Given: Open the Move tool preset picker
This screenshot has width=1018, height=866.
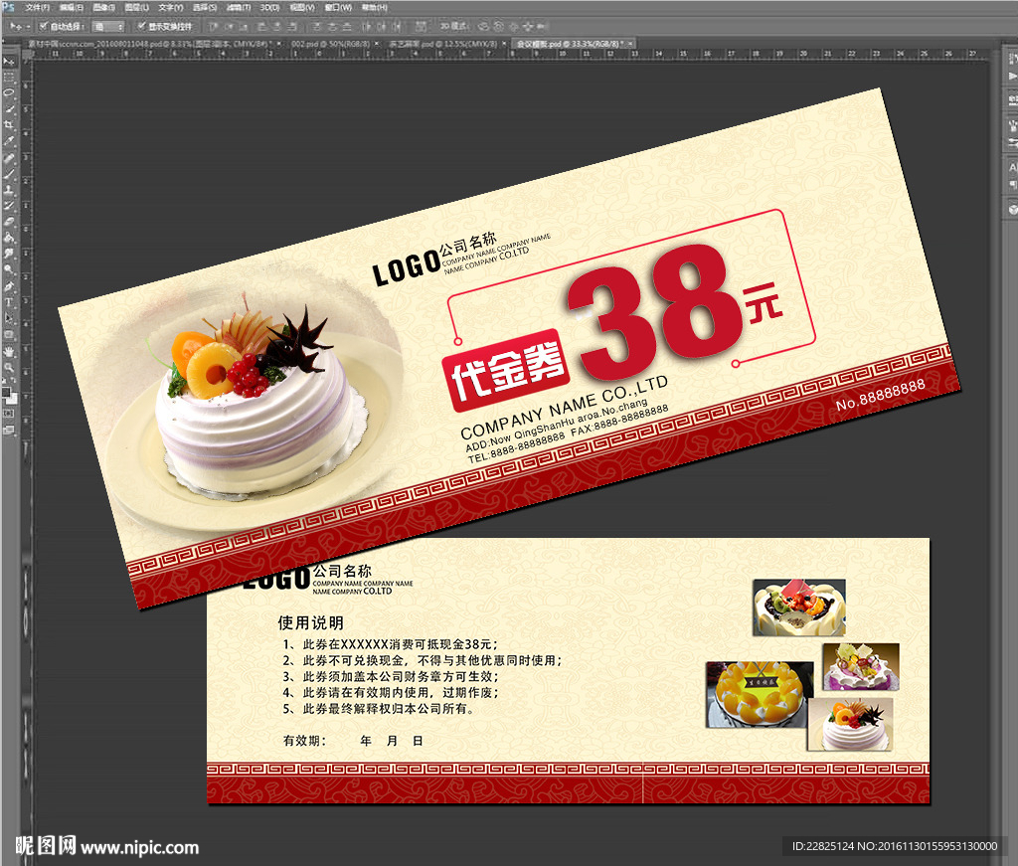Looking at the screenshot, I should click(18, 26).
